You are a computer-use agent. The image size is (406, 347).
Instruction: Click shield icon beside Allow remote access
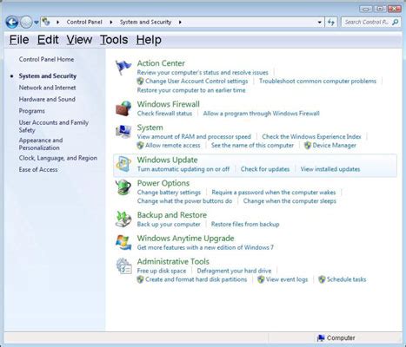click(x=140, y=145)
